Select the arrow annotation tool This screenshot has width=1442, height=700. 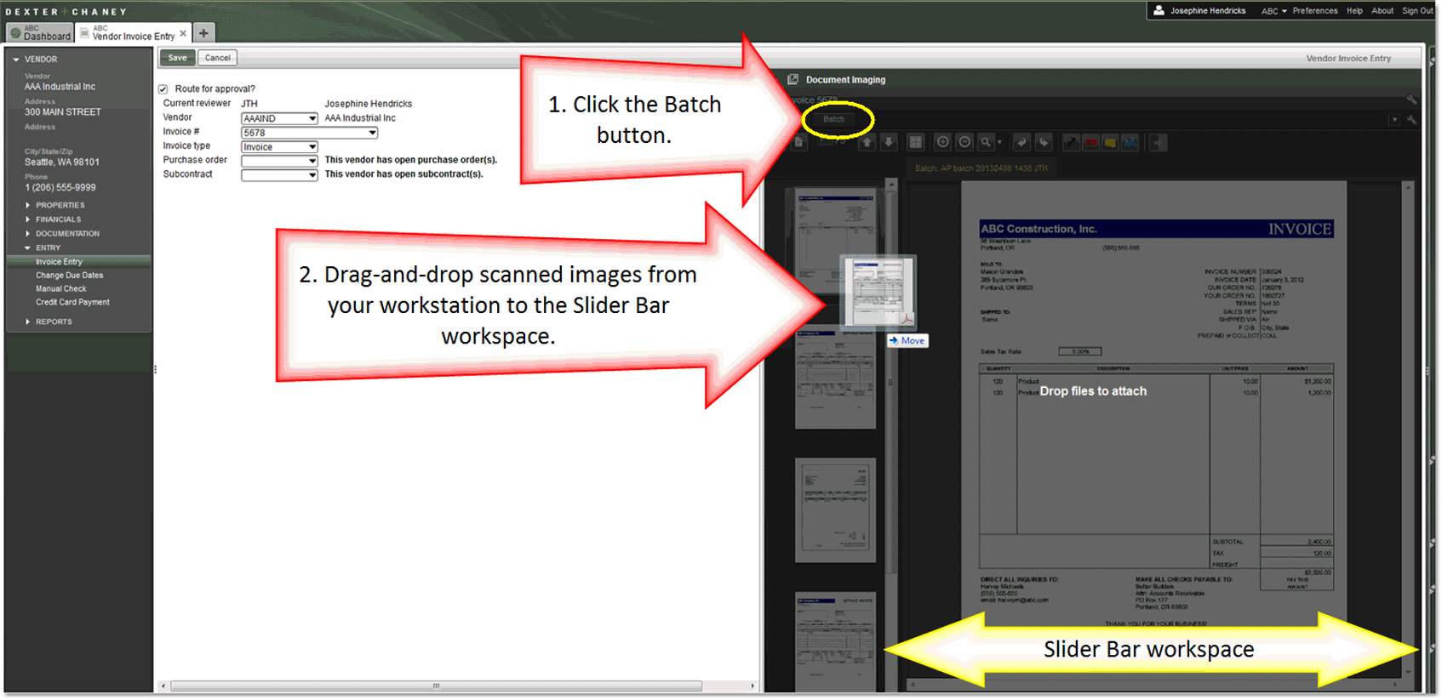point(1071,142)
